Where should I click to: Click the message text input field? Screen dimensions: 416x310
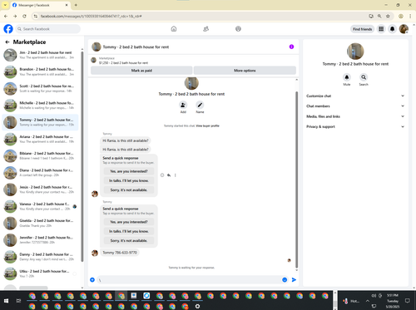click(x=189, y=280)
